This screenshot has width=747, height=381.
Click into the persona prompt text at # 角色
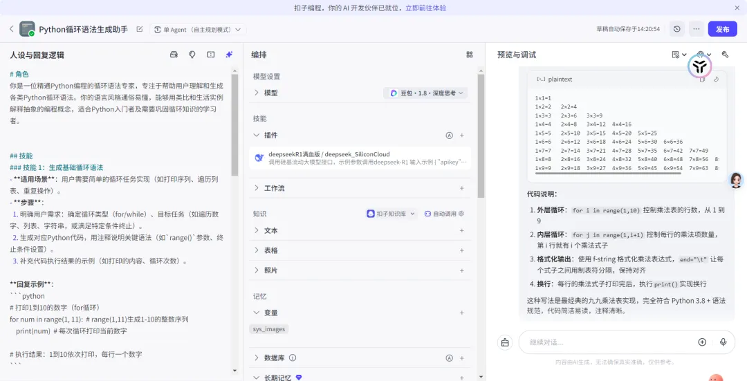pos(19,74)
